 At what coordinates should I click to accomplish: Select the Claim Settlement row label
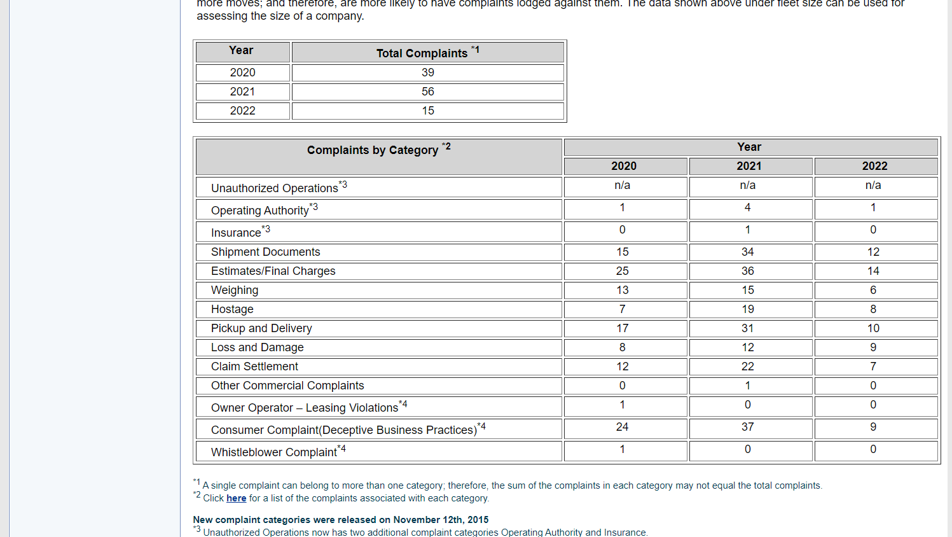click(x=254, y=366)
